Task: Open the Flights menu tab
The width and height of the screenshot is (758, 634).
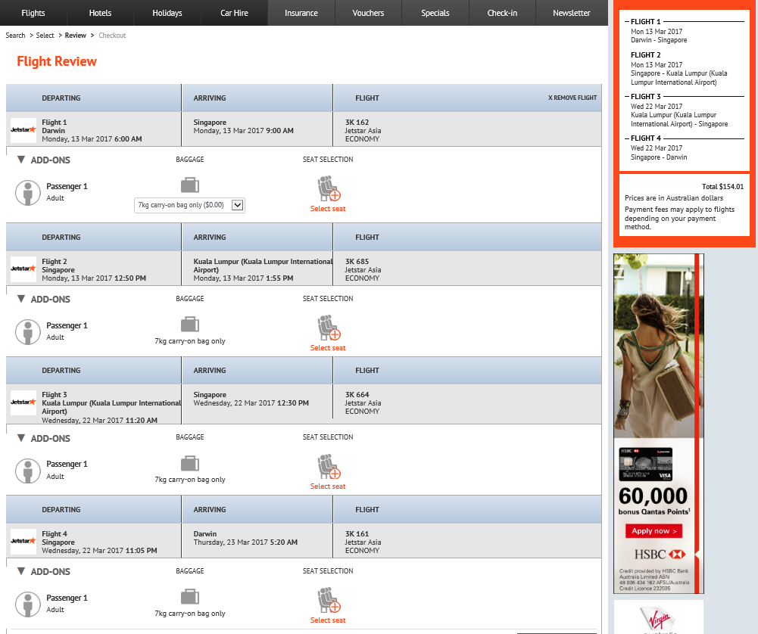Action: (33, 13)
